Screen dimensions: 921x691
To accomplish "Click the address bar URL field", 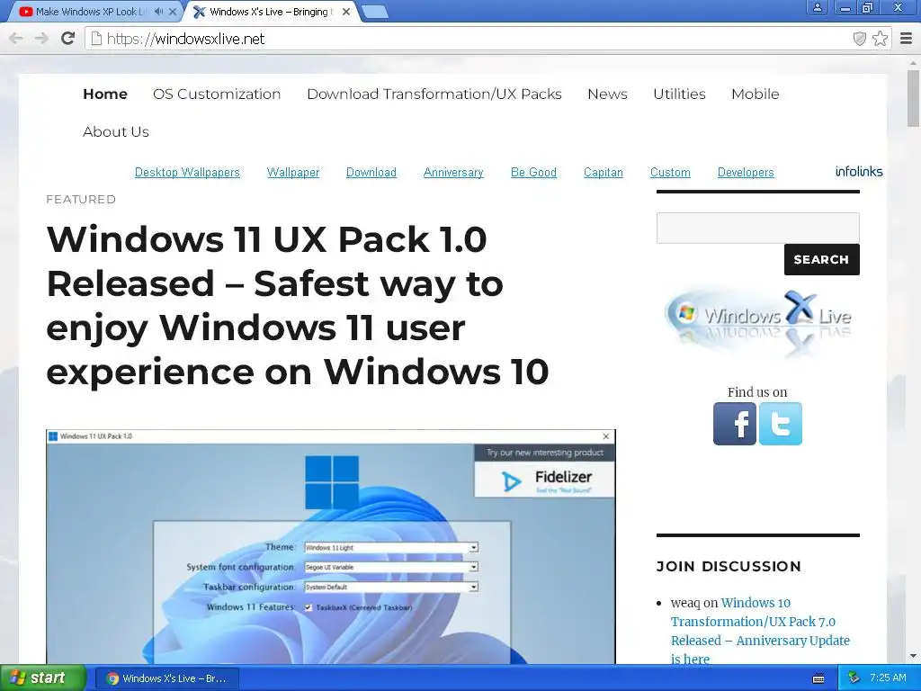I will click(469, 39).
